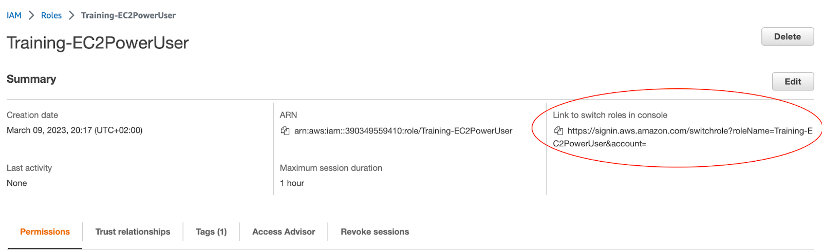The width and height of the screenshot is (822, 250).
Task: View the Access Advisor tab
Action: 284,232
